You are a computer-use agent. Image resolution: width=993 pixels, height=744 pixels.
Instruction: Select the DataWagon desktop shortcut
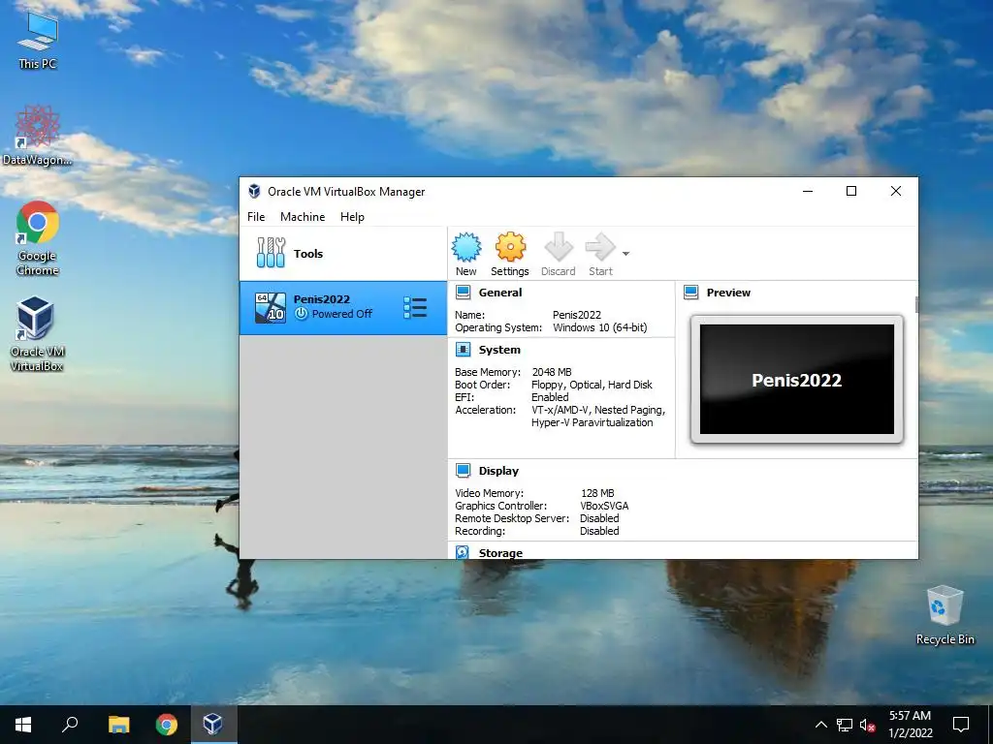[38, 136]
